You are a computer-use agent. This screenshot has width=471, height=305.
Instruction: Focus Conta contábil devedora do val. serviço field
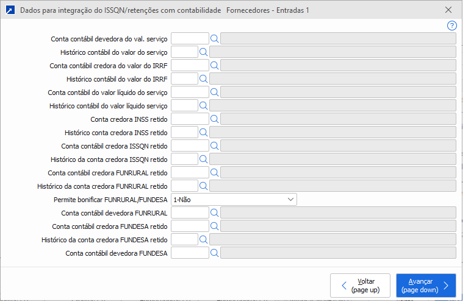[x=190, y=38]
